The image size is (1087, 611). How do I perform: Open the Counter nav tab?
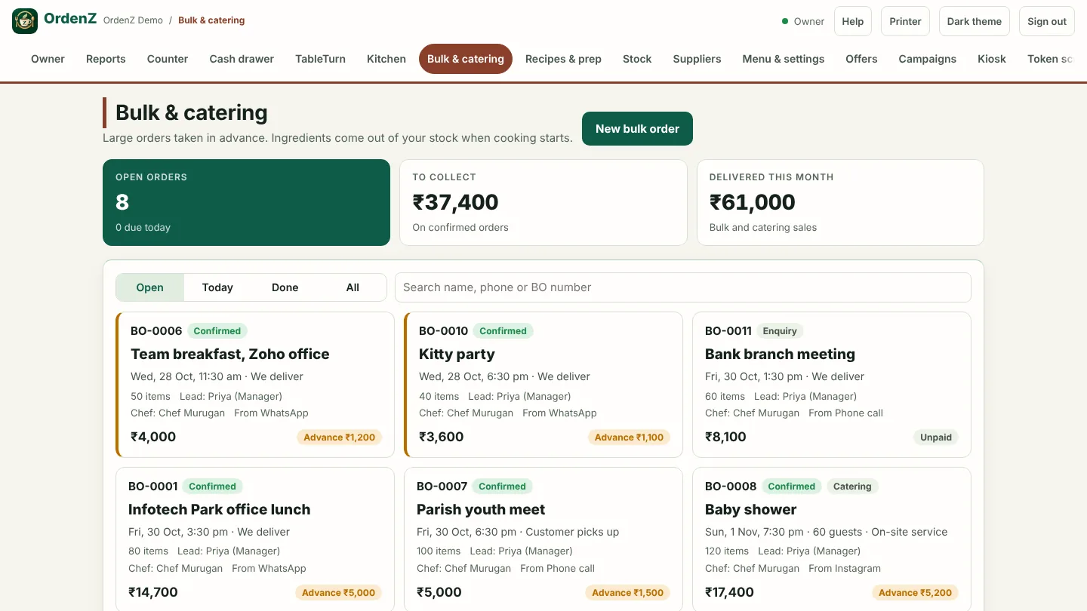click(x=168, y=59)
